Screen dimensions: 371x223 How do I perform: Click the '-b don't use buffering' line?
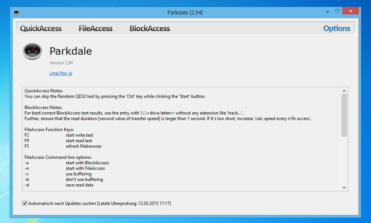coord(64,180)
